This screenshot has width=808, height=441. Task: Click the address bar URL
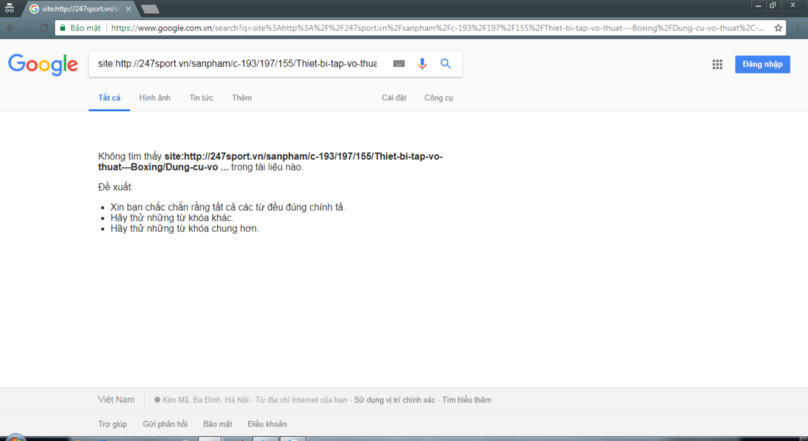tap(438, 28)
